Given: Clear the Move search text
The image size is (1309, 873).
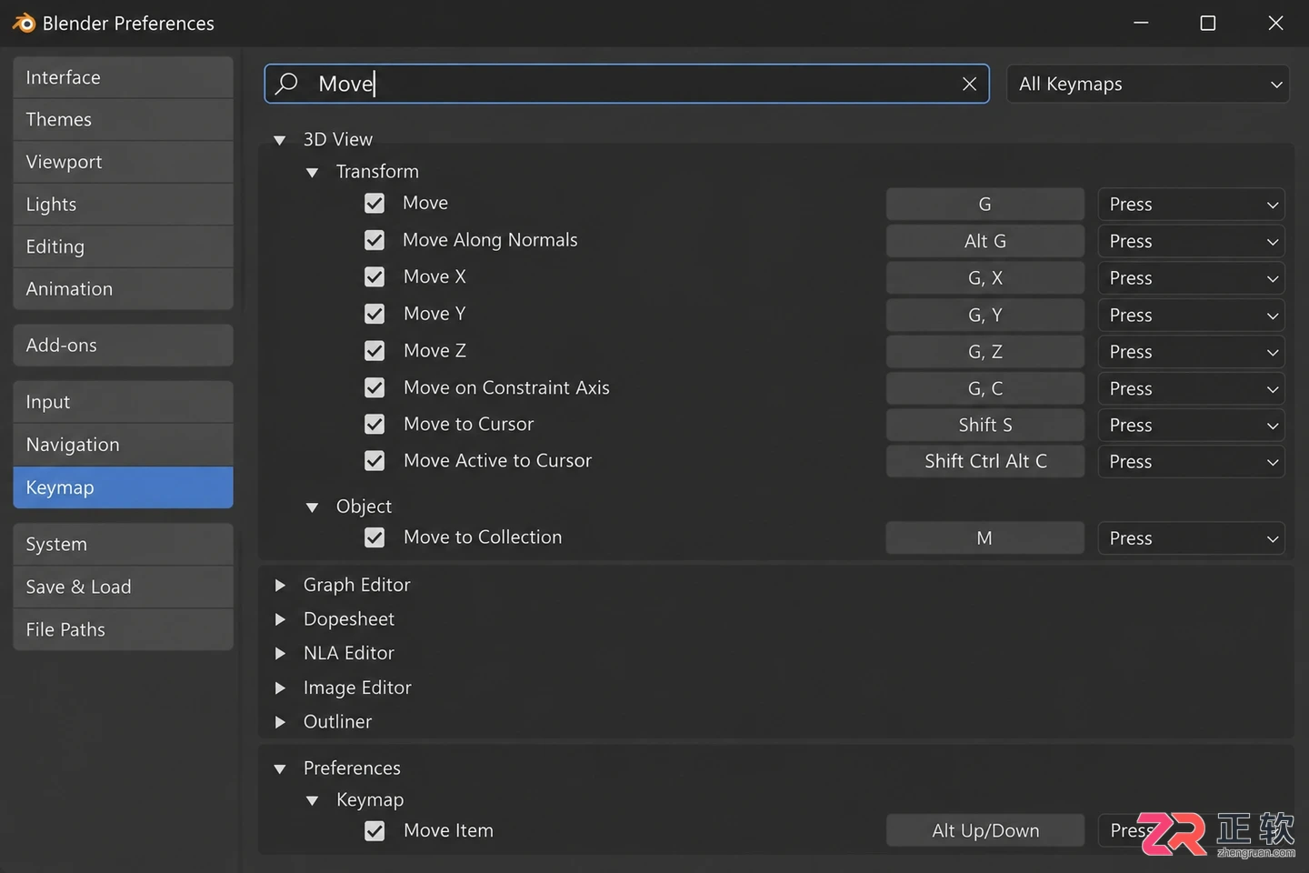Looking at the screenshot, I should [969, 84].
